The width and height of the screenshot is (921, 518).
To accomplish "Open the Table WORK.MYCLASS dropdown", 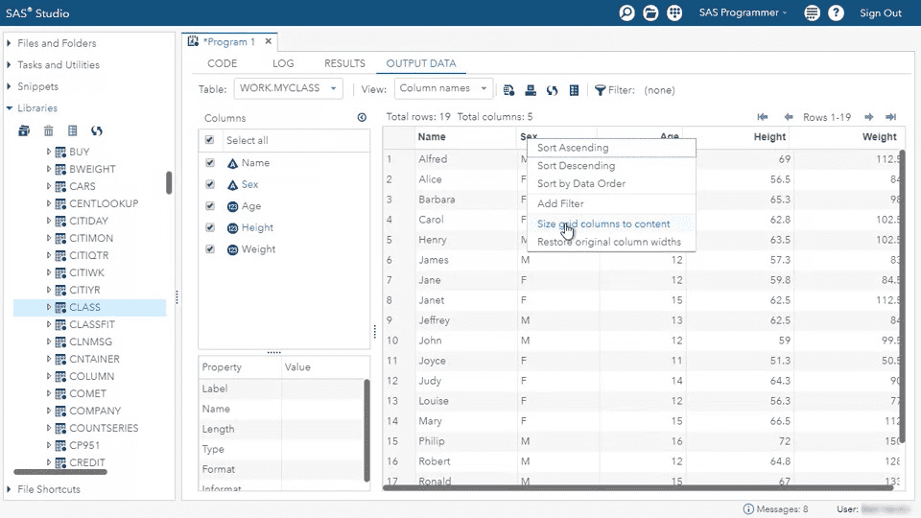I will [288, 88].
